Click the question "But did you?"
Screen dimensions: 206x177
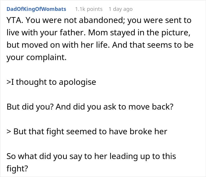pyautogui.click(x=30, y=107)
